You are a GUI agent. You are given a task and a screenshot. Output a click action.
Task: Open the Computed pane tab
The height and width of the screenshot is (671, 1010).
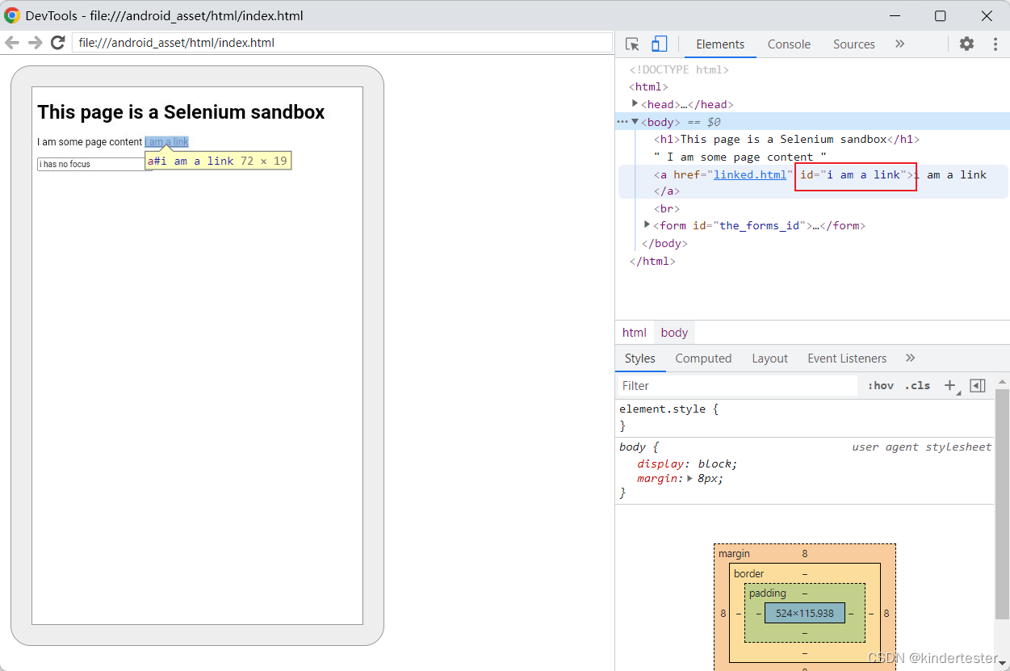click(x=703, y=359)
